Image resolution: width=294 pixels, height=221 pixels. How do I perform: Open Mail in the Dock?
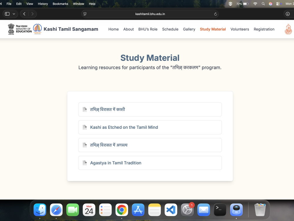point(203,210)
